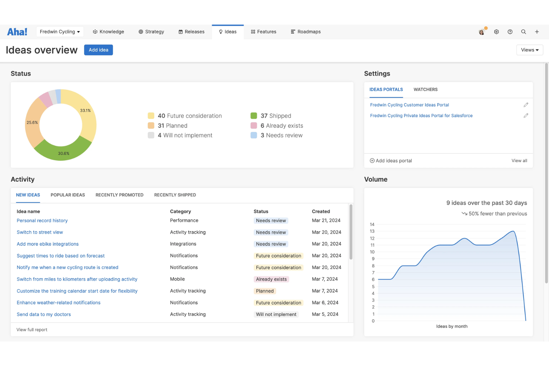Open the Personal record history idea
This screenshot has height=366, width=549.
pos(42,221)
